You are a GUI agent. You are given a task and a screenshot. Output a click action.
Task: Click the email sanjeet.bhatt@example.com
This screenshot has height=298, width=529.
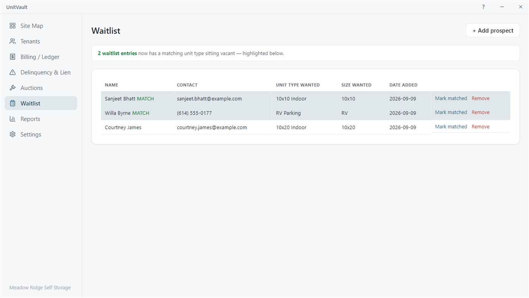[x=209, y=99]
